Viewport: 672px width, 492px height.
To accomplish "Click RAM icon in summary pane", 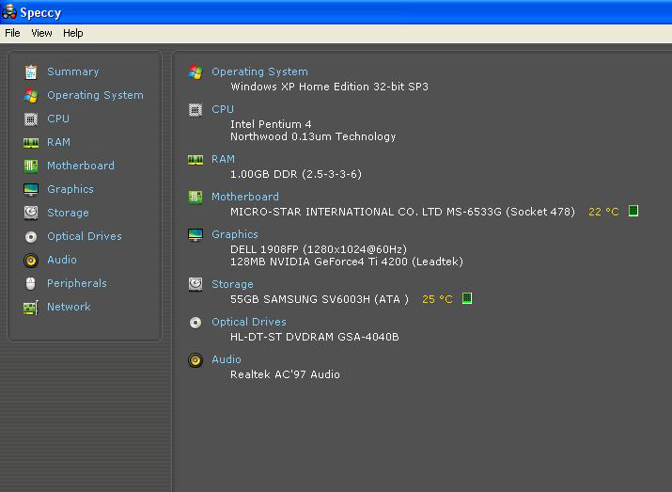I will click(195, 160).
